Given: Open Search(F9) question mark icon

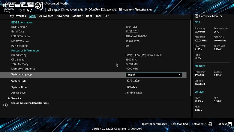Looking at the screenshot, I should [103, 9].
